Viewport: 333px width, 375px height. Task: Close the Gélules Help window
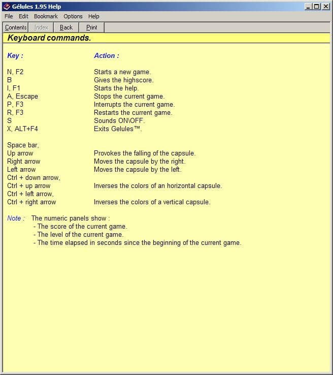(325, 7)
